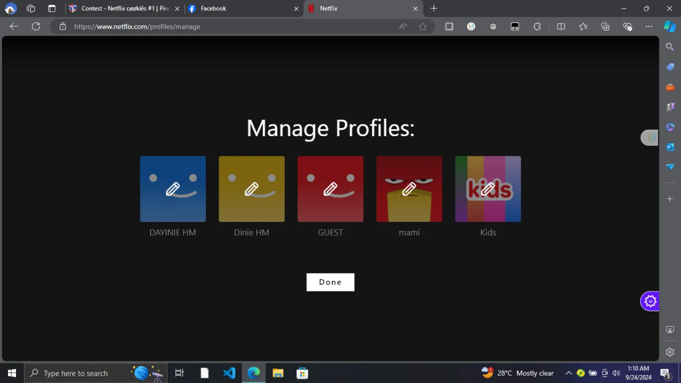Open sidebar Shopping tag

[x=670, y=67]
